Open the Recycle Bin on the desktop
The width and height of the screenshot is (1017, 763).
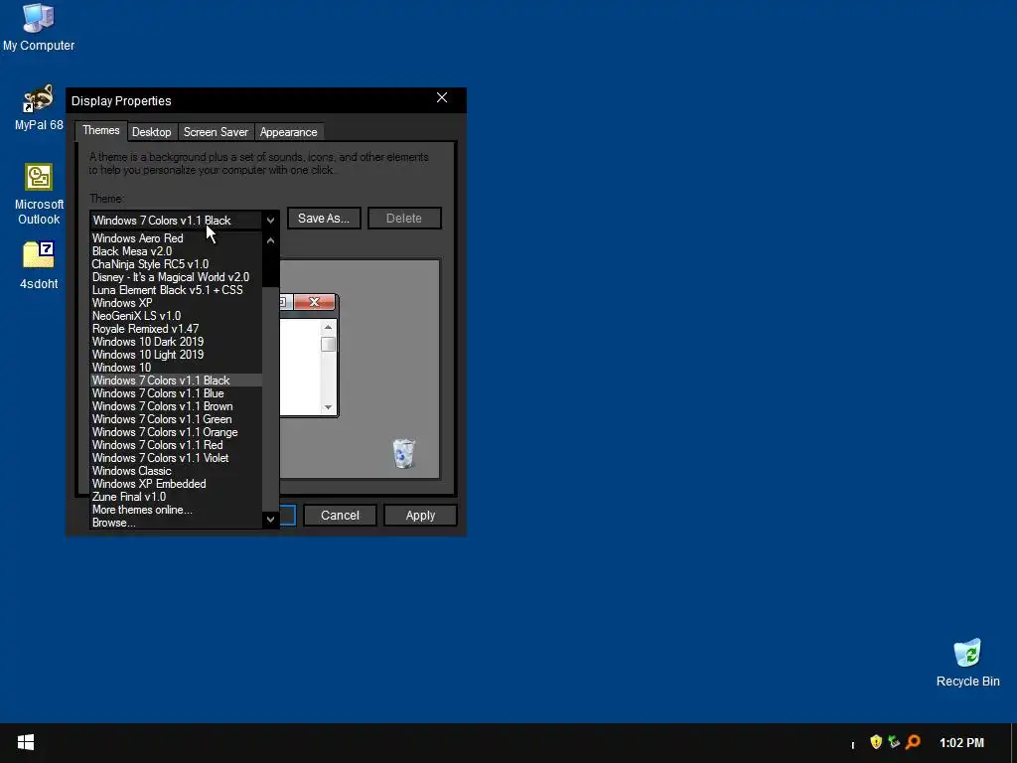967,663
